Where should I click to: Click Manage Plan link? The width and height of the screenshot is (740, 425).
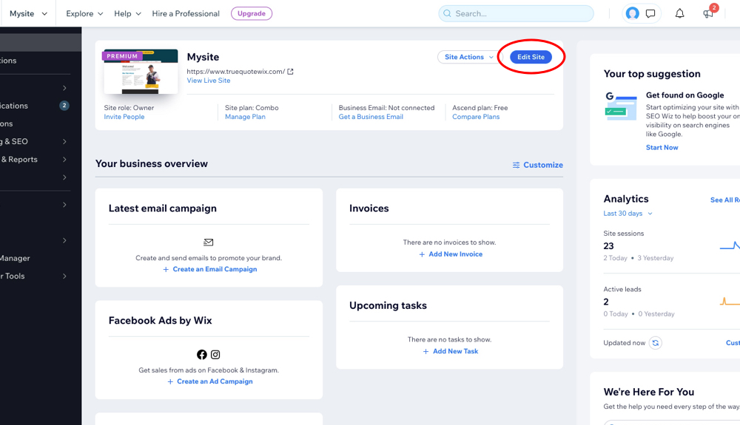coord(245,117)
